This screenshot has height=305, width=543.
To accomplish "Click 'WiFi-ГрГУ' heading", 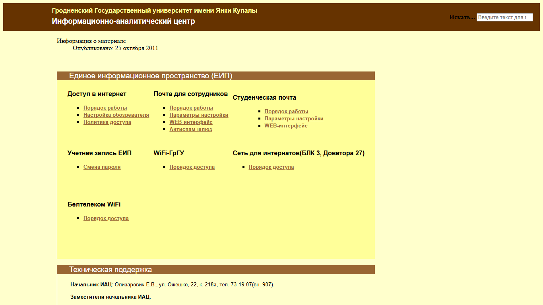I will pos(169,153).
